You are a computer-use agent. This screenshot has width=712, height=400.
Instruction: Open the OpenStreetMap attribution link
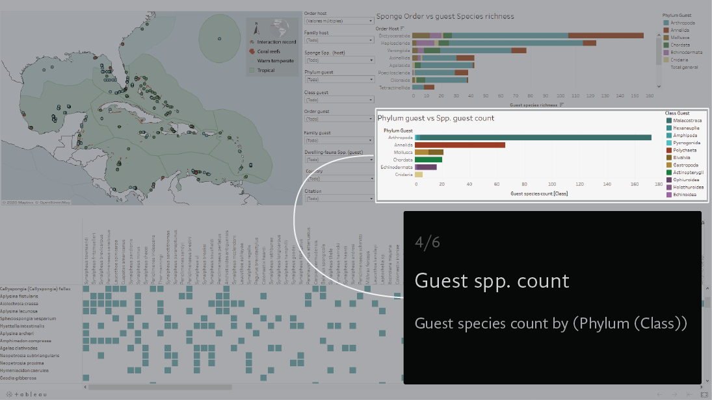tap(53, 203)
